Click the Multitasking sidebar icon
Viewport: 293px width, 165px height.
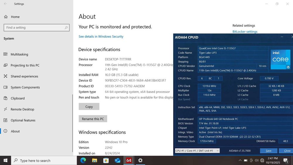(x=5, y=54)
